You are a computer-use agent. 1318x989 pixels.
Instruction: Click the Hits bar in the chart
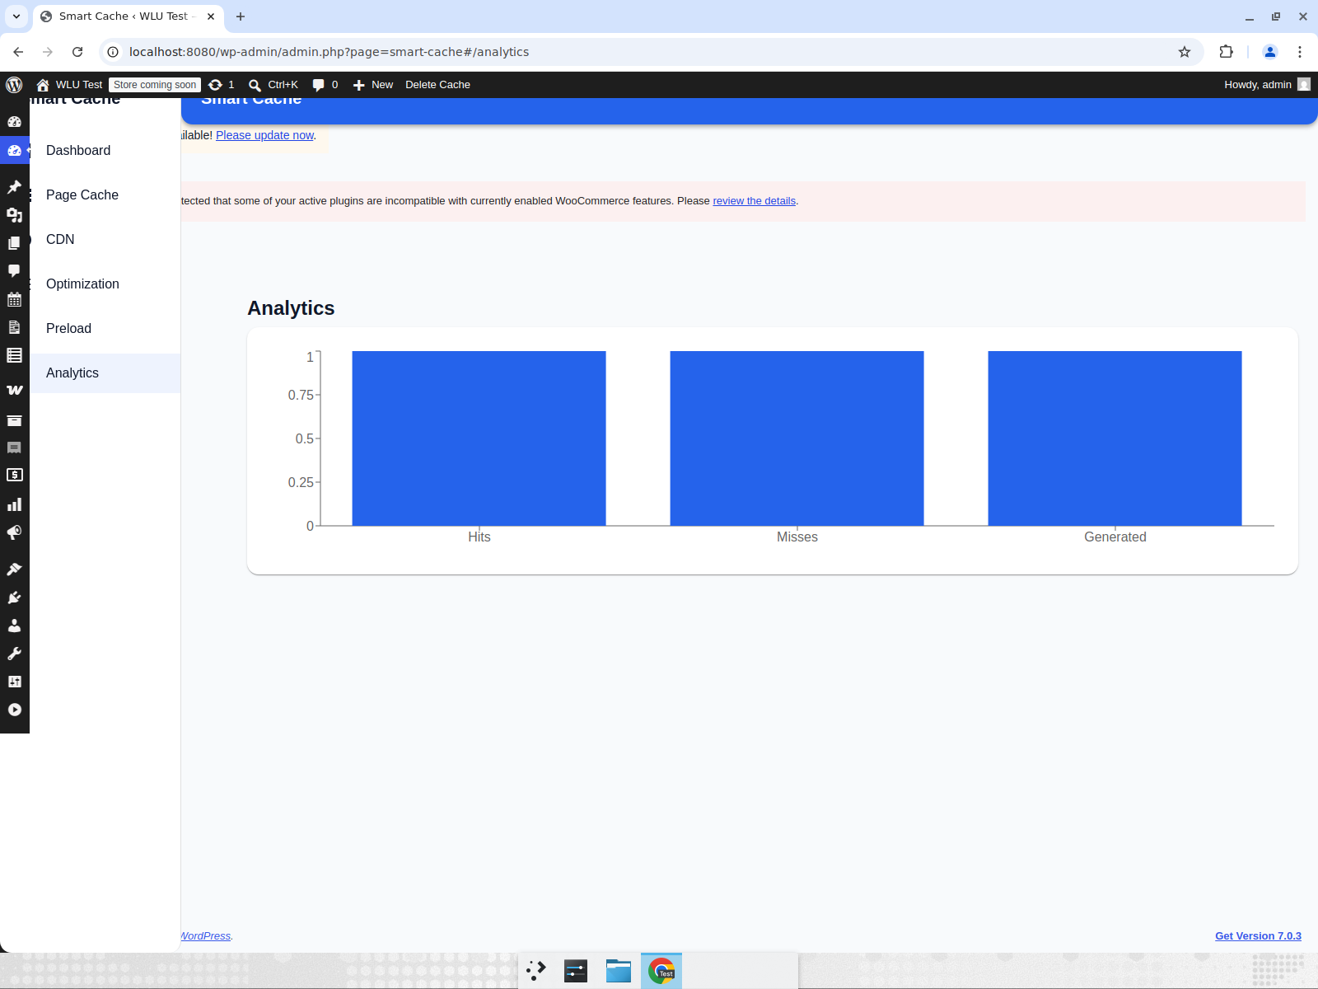pyautogui.click(x=479, y=438)
